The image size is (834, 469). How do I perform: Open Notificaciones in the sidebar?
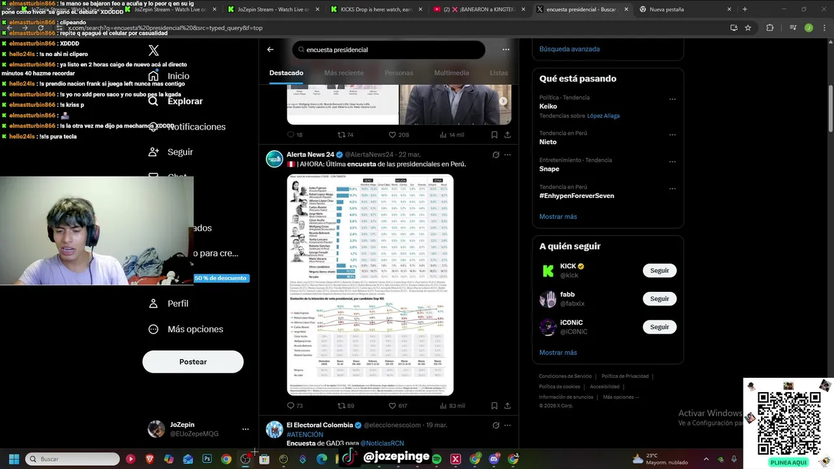click(x=186, y=126)
